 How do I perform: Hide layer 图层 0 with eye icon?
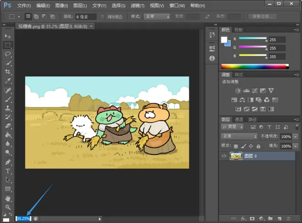[x=224, y=156]
